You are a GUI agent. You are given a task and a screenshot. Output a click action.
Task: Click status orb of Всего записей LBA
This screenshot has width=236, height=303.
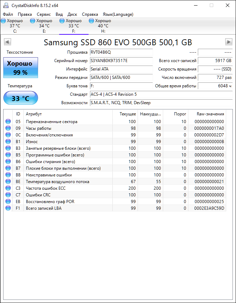point(8,208)
